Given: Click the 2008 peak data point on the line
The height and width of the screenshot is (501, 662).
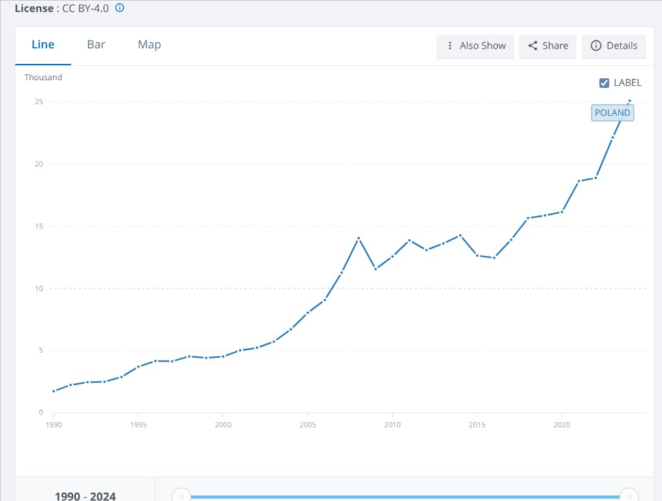Looking at the screenshot, I should tap(358, 238).
